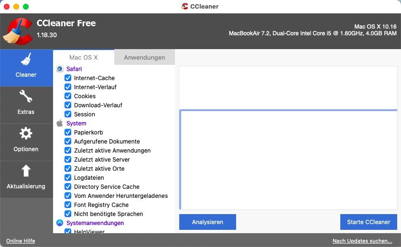Uncheck the Internet-Cache checkbox
The height and width of the screenshot is (247, 401).
(x=68, y=78)
